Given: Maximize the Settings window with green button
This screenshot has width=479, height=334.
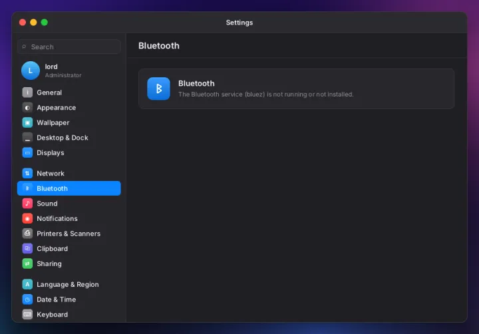Looking at the screenshot, I should coord(45,23).
